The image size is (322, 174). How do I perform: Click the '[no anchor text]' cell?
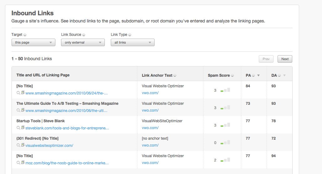point(155,138)
